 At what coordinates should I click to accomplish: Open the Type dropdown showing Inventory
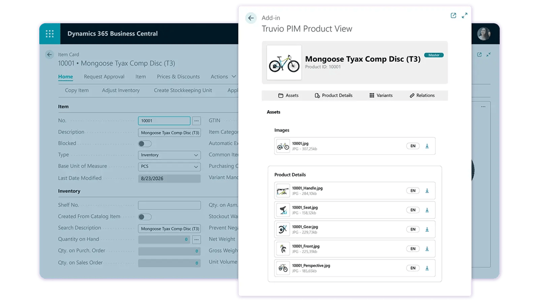169,155
